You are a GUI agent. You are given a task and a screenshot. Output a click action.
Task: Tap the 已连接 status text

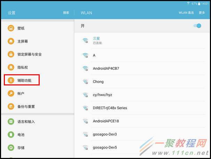click(x=97, y=43)
